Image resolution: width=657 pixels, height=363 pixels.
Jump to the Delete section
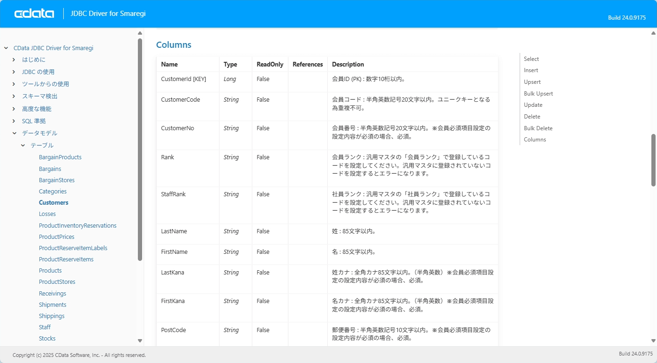(532, 117)
